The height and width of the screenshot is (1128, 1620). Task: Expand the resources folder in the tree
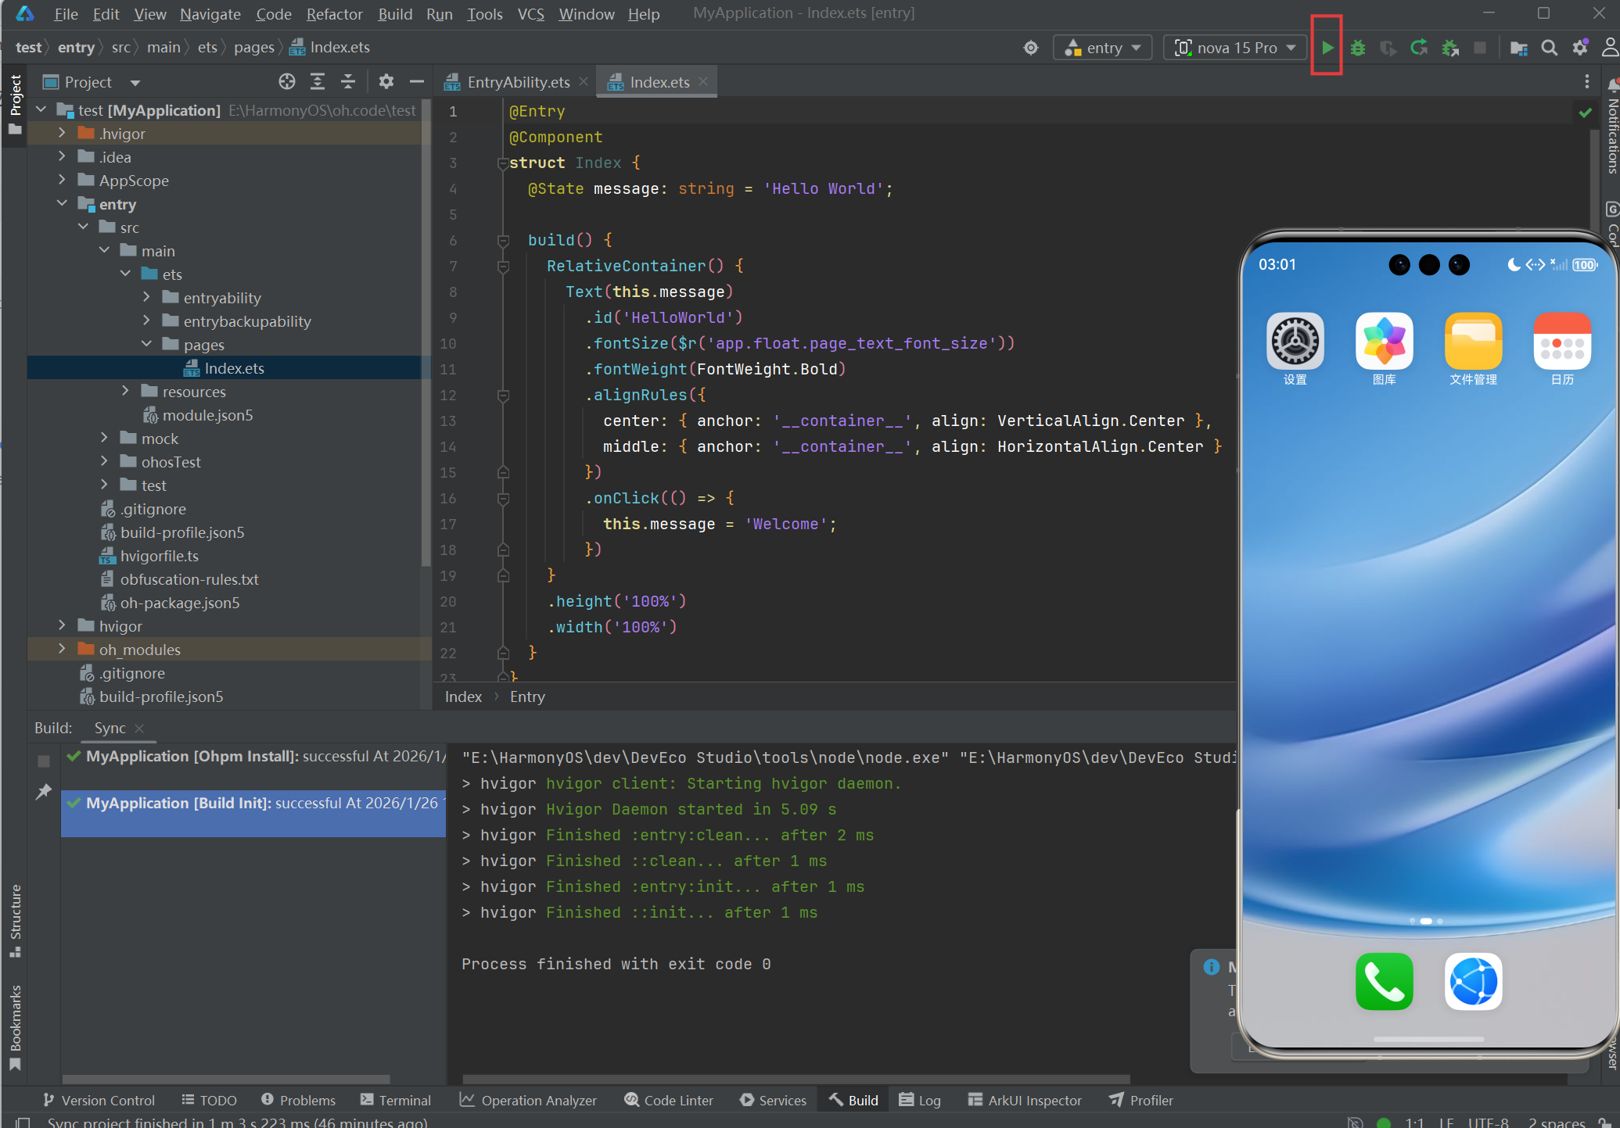tap(125, 391)
